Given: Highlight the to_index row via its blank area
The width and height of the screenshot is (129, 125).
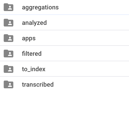Looking at the screenshot, I should (x=87, y=69).
